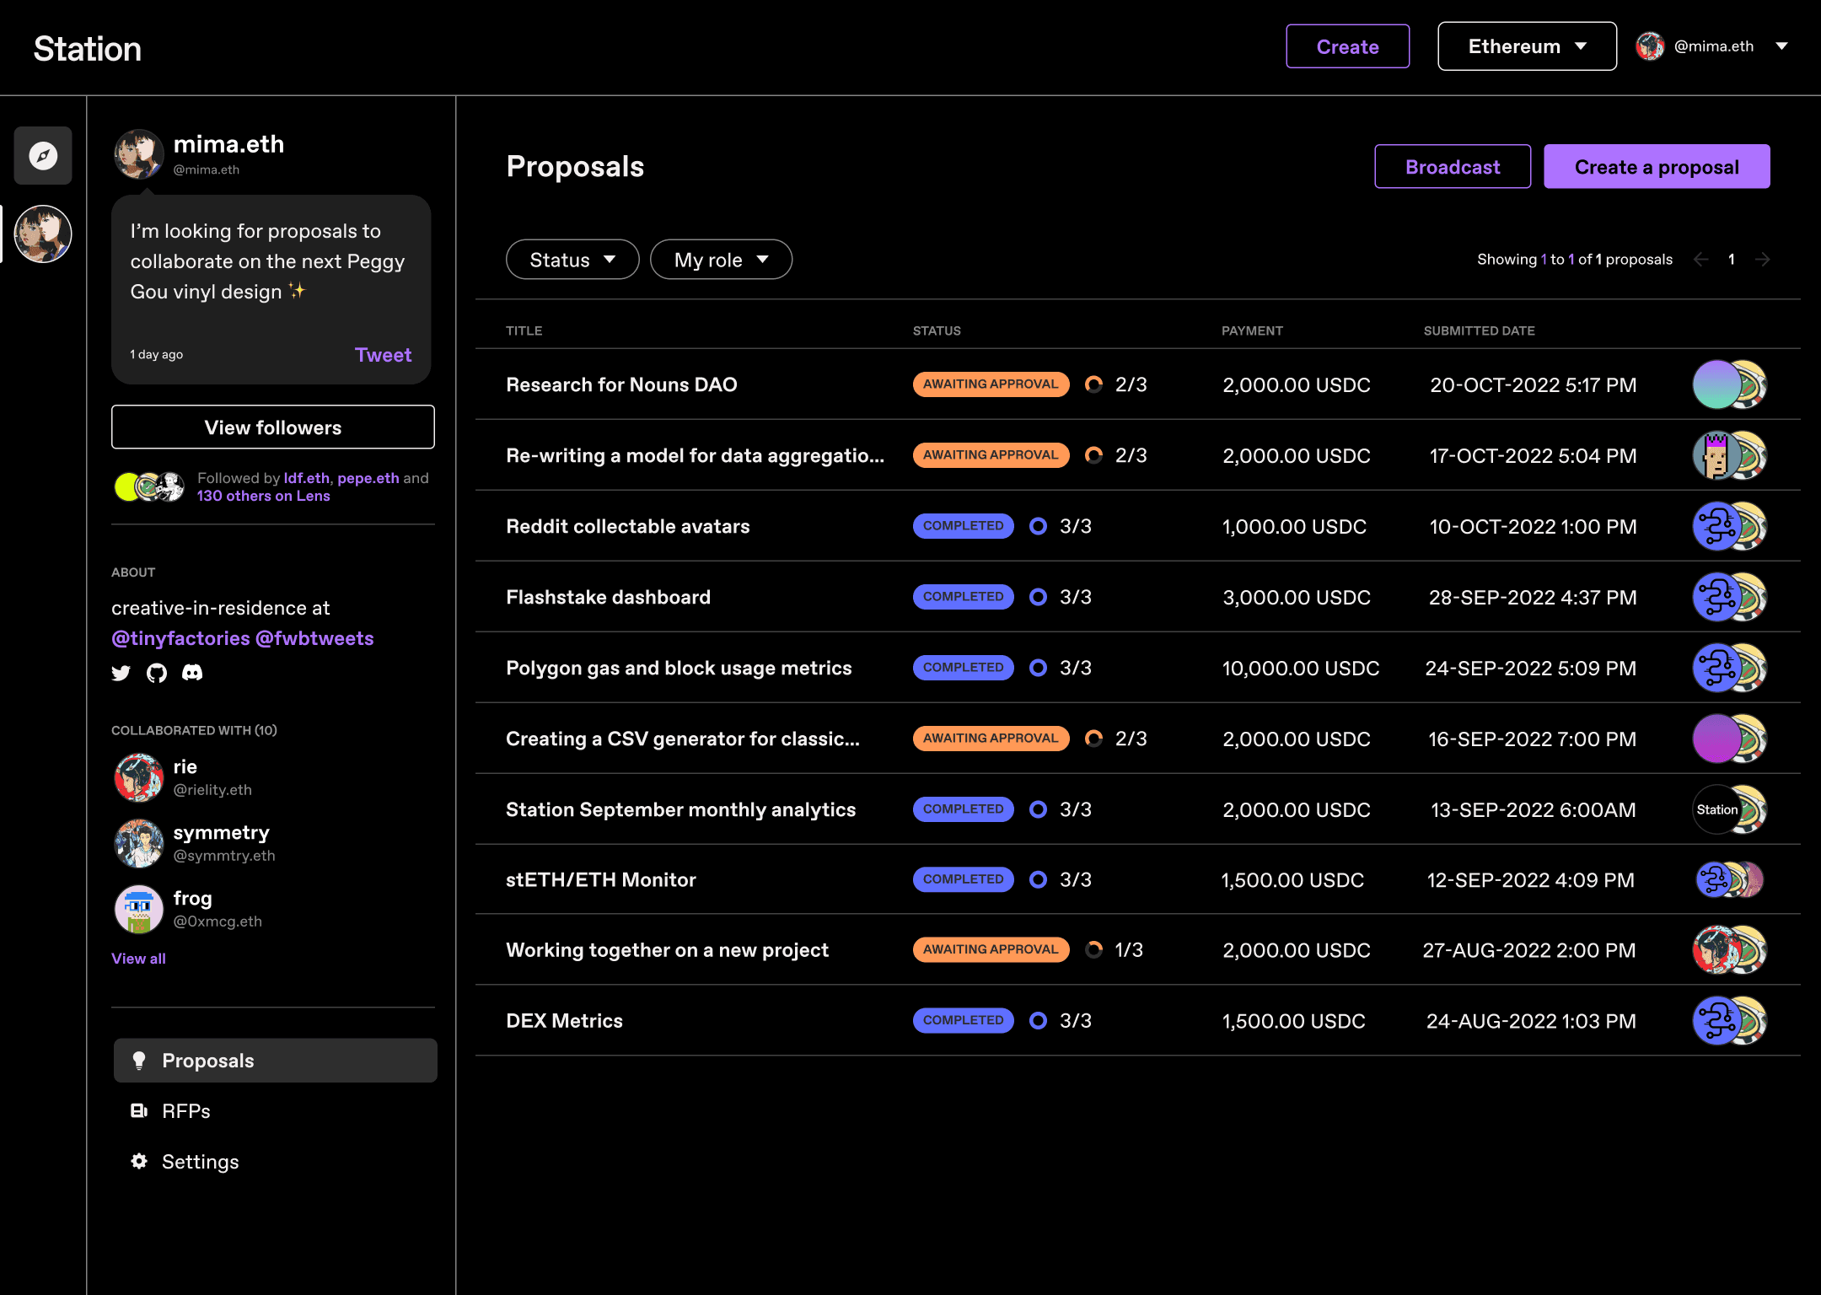Click the View followers button
The image size is (1821, 1295).
tap(273, 427)
